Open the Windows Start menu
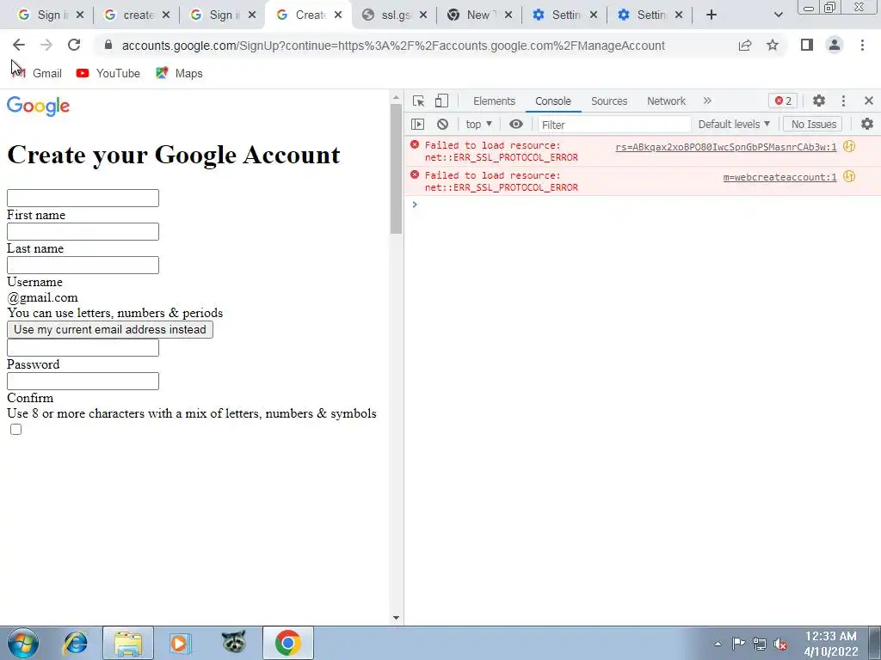The height and width of the screenshot is (660, 881). pyautogui.click(x=22, y=643)
